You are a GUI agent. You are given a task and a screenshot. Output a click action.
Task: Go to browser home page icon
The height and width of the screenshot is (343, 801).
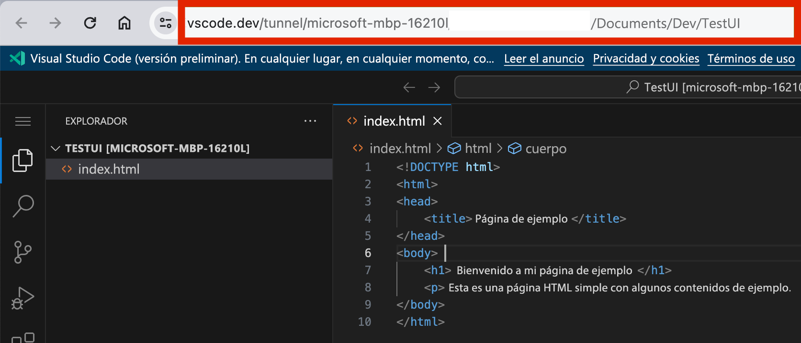pos(124,23)
